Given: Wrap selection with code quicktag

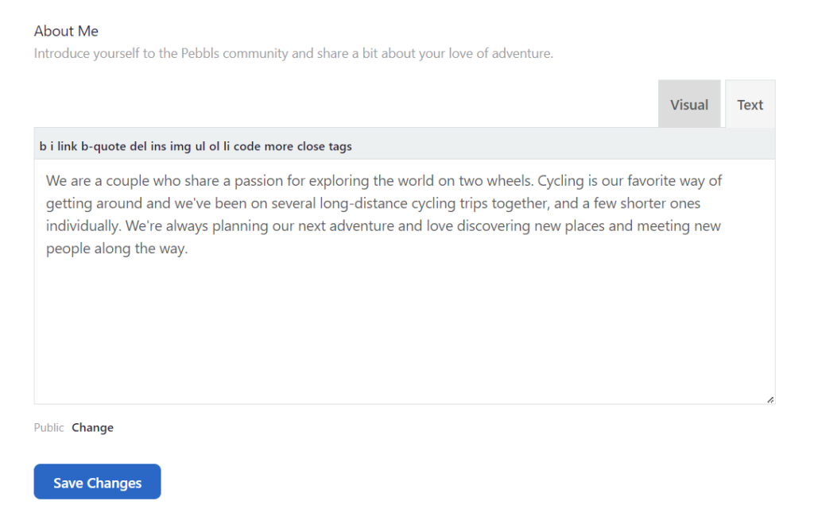Looking at the screenshot, I should point(246,146).
